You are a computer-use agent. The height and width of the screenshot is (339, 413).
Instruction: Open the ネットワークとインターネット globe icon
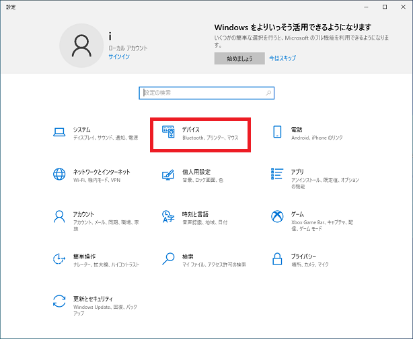[x=59, y=175]
